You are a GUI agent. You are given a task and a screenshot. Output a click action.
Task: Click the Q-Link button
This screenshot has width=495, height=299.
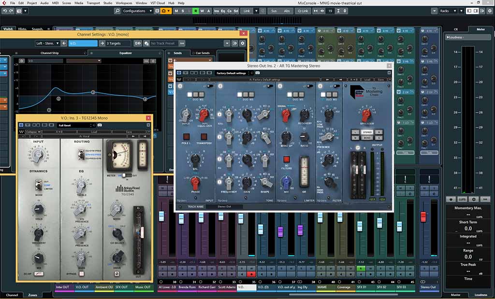303,11
